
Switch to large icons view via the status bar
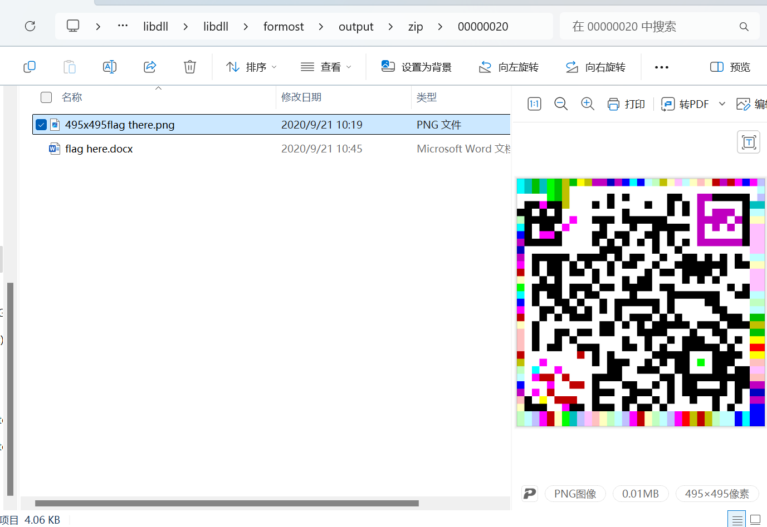coord(755,520)
